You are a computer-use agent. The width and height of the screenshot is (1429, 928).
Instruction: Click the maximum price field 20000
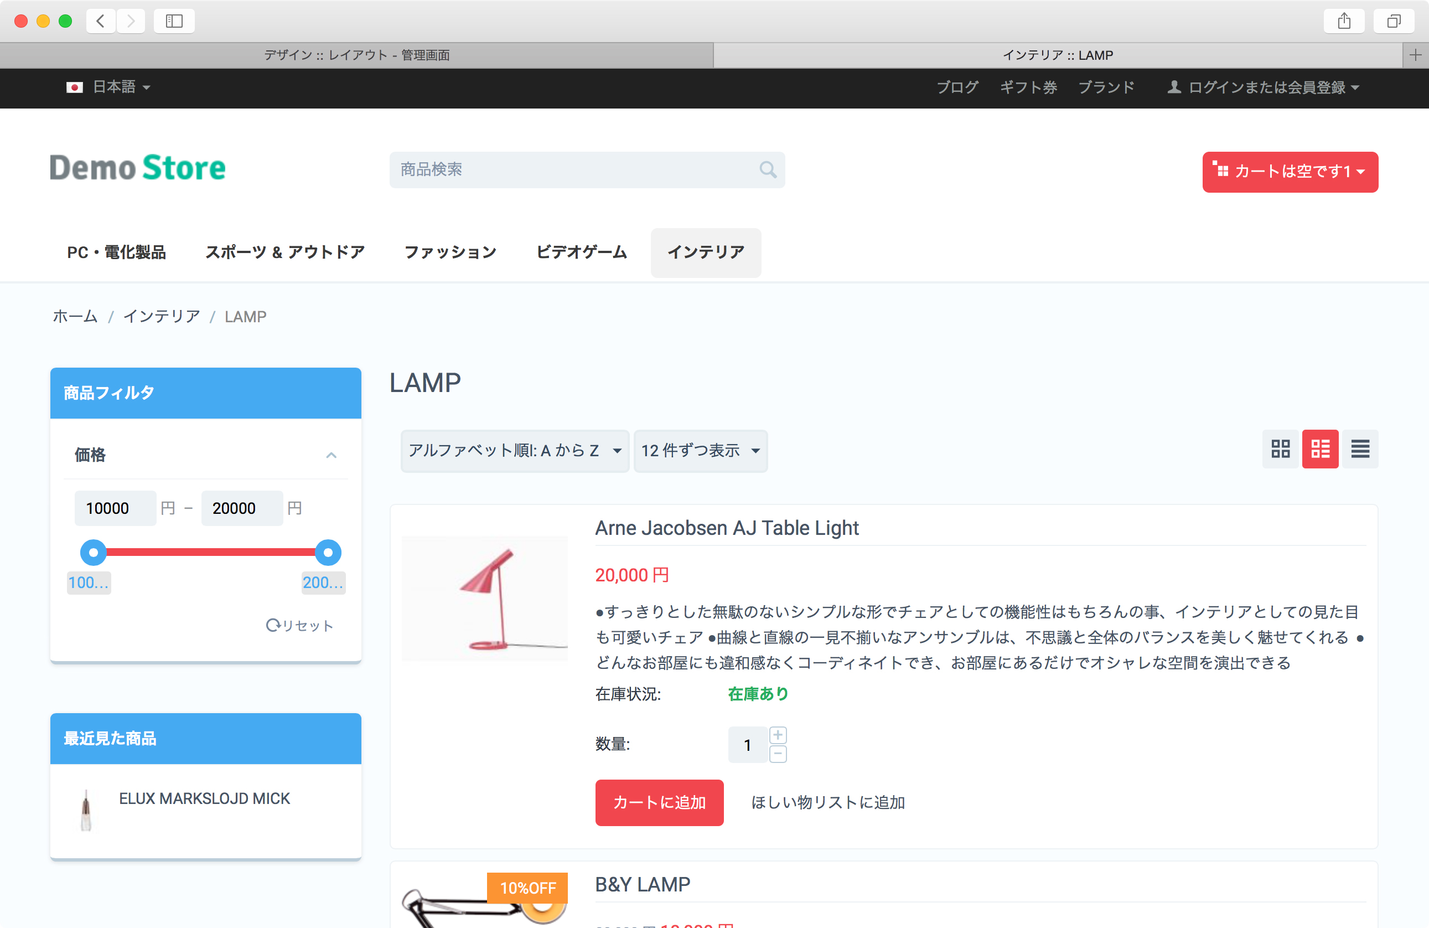click(242, 508)
